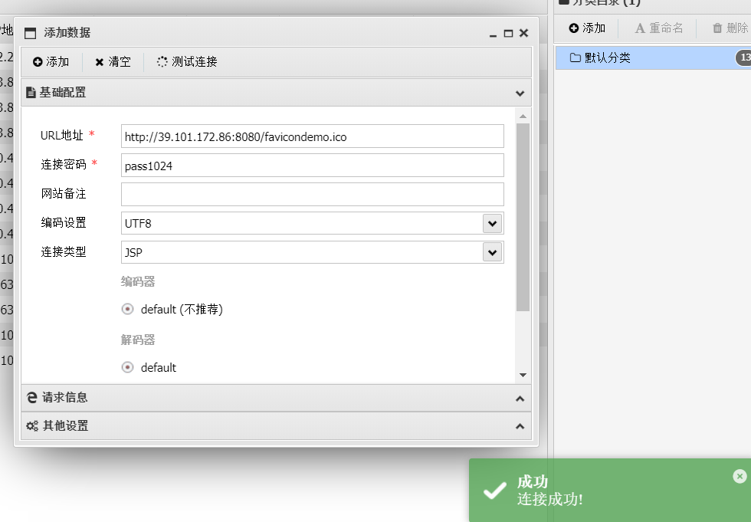The height and width of the screenshot is (522, 751).
Task: Expand the 其他设置 section
Action: (x=277, y=425)
